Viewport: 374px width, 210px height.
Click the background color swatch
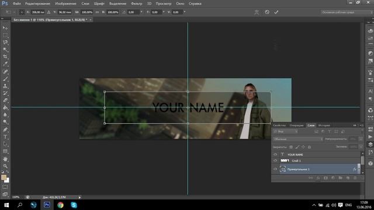[x=8, y=181]
